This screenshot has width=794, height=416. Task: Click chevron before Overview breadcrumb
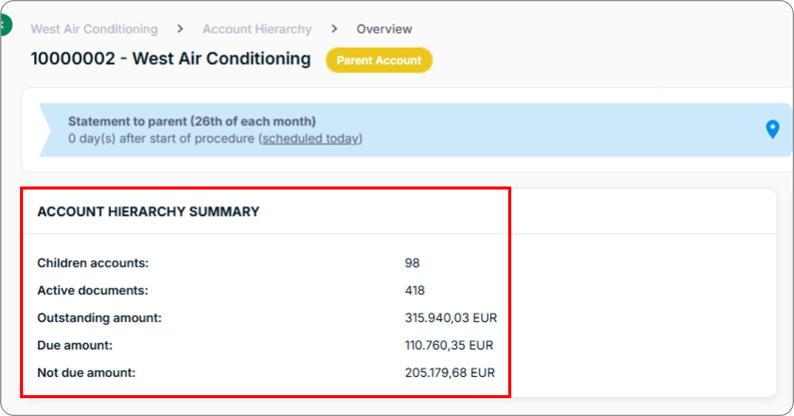(334, 29)
